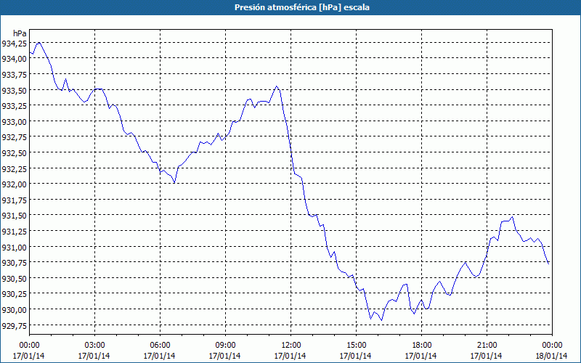Click the 930,25 axis value
The width and height of the screenshot is (581, 363).
point(14,294)
